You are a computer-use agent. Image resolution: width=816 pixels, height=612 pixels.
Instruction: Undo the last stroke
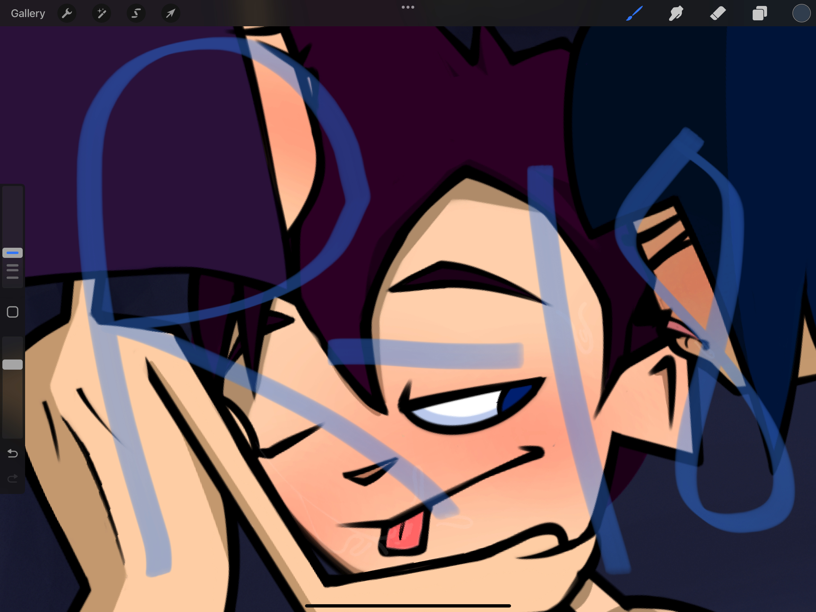(x=13, y=453)
